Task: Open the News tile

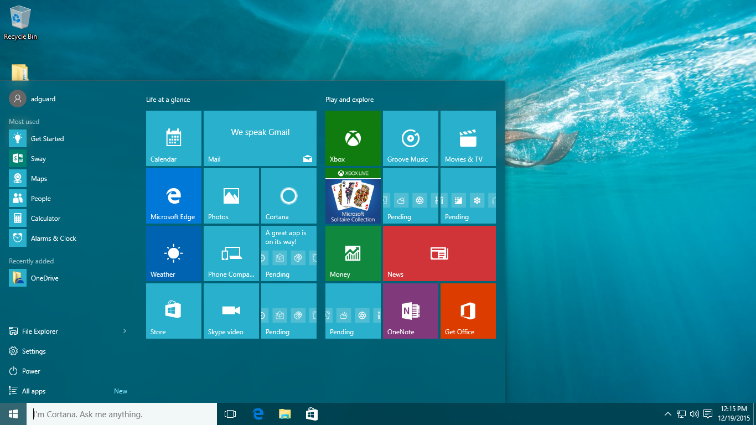Action: pos(439,253)
